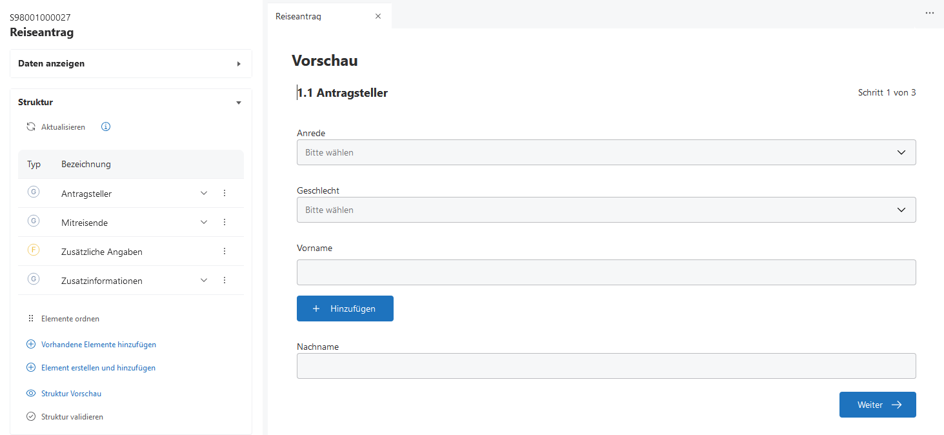Expand the Mitreisende group chevron

click(204, 222)
